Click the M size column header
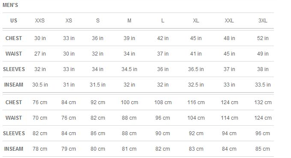Viewport: 291px width, 158px height. click(129, 21)
